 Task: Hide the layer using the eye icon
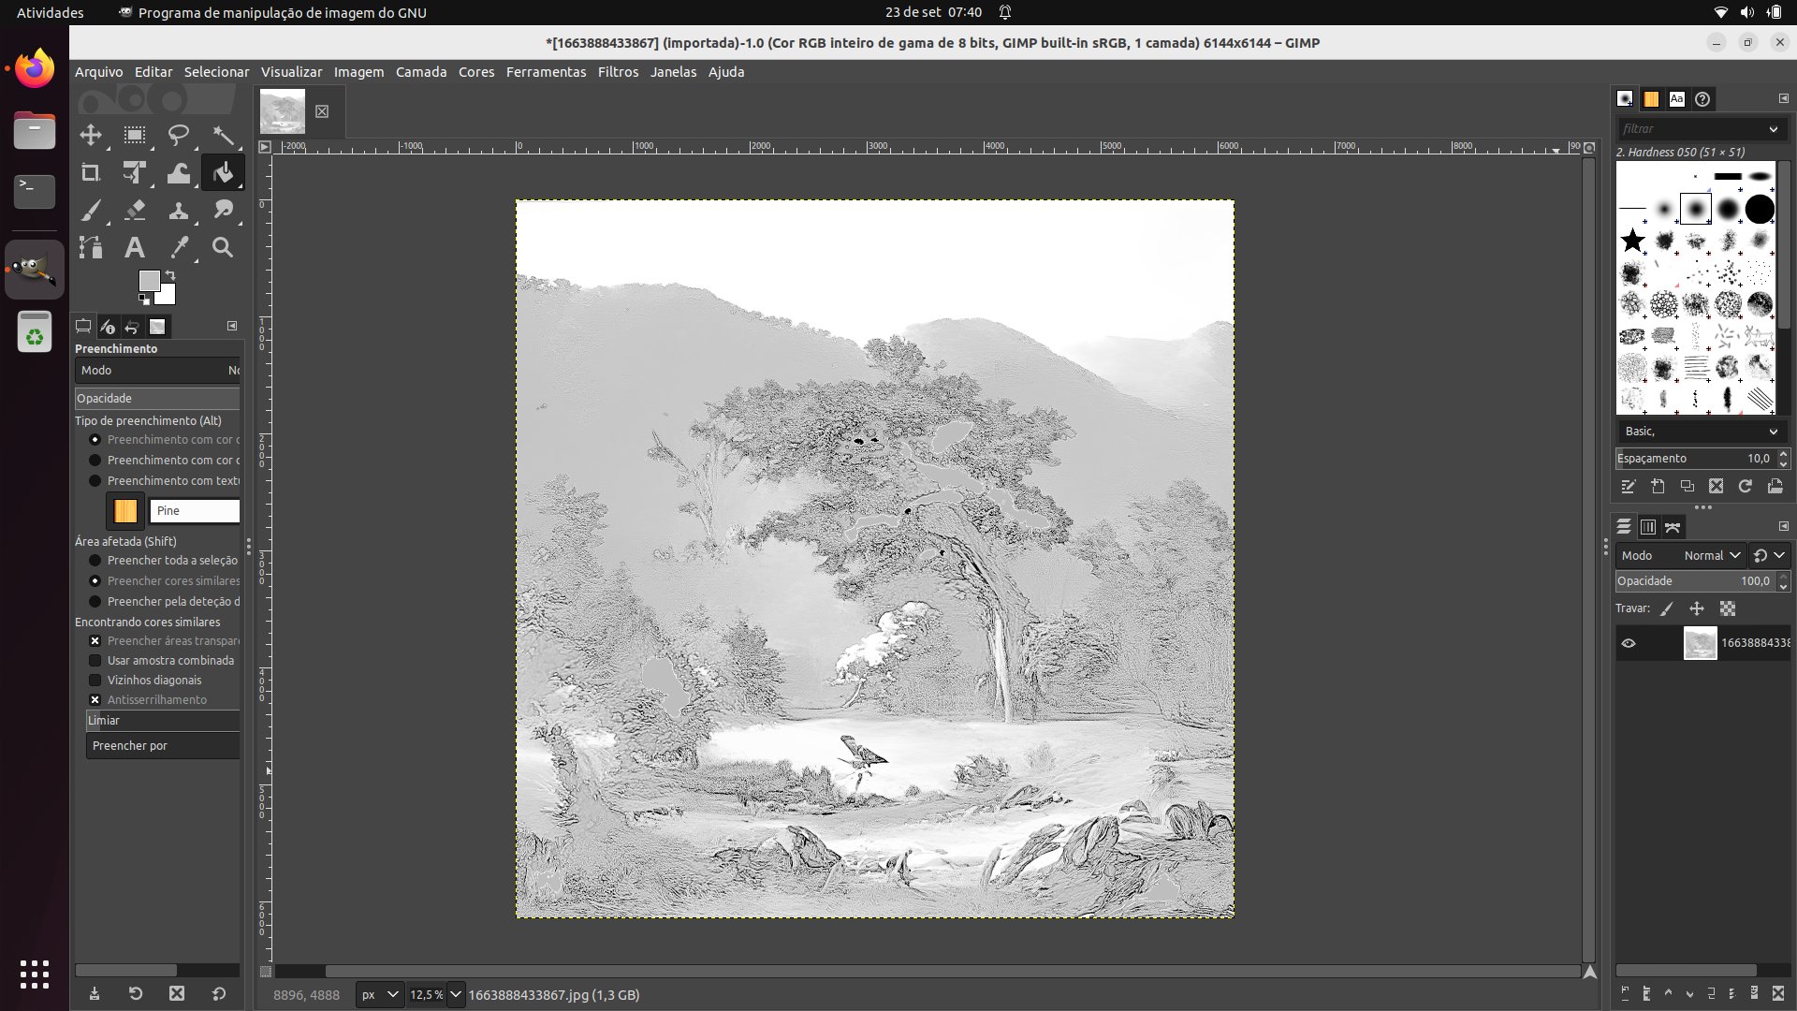1629,643
